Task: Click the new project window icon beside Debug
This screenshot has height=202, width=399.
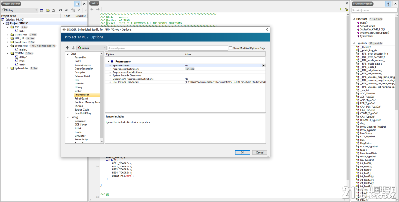Action: coord(41,10)
